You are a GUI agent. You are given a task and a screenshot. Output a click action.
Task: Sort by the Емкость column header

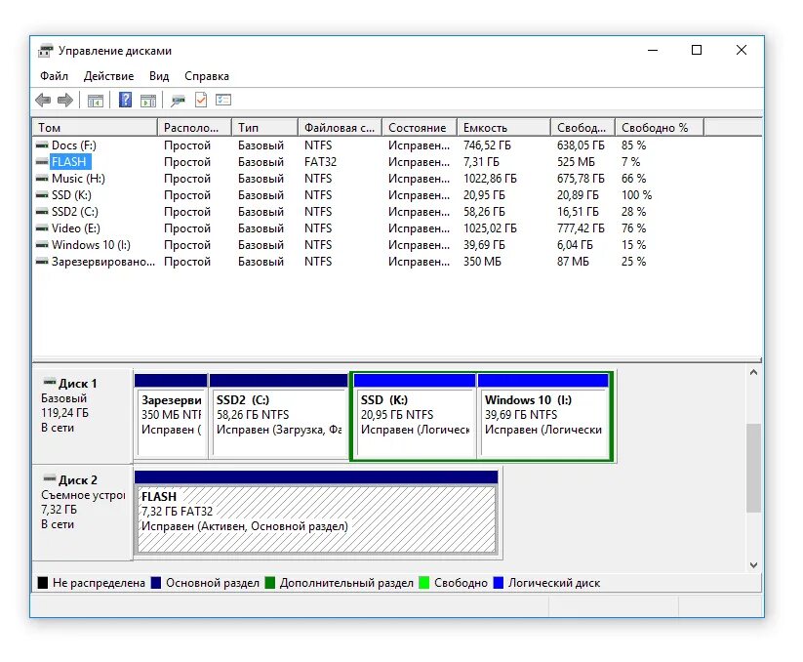coord(503,128)
